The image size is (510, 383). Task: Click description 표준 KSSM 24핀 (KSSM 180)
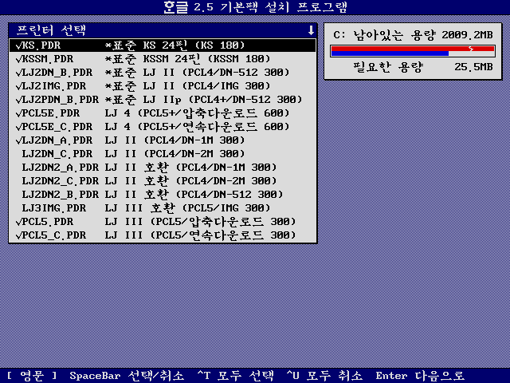coord(188,59)
